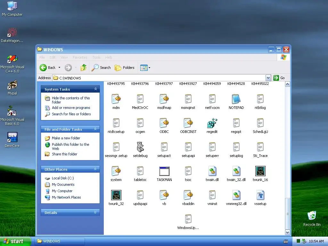Select the vbaddin file icon
The image size is (328, 246).
click(188, 195)
